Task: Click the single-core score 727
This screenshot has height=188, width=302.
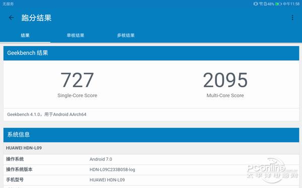Action: (x=77, y=80)
